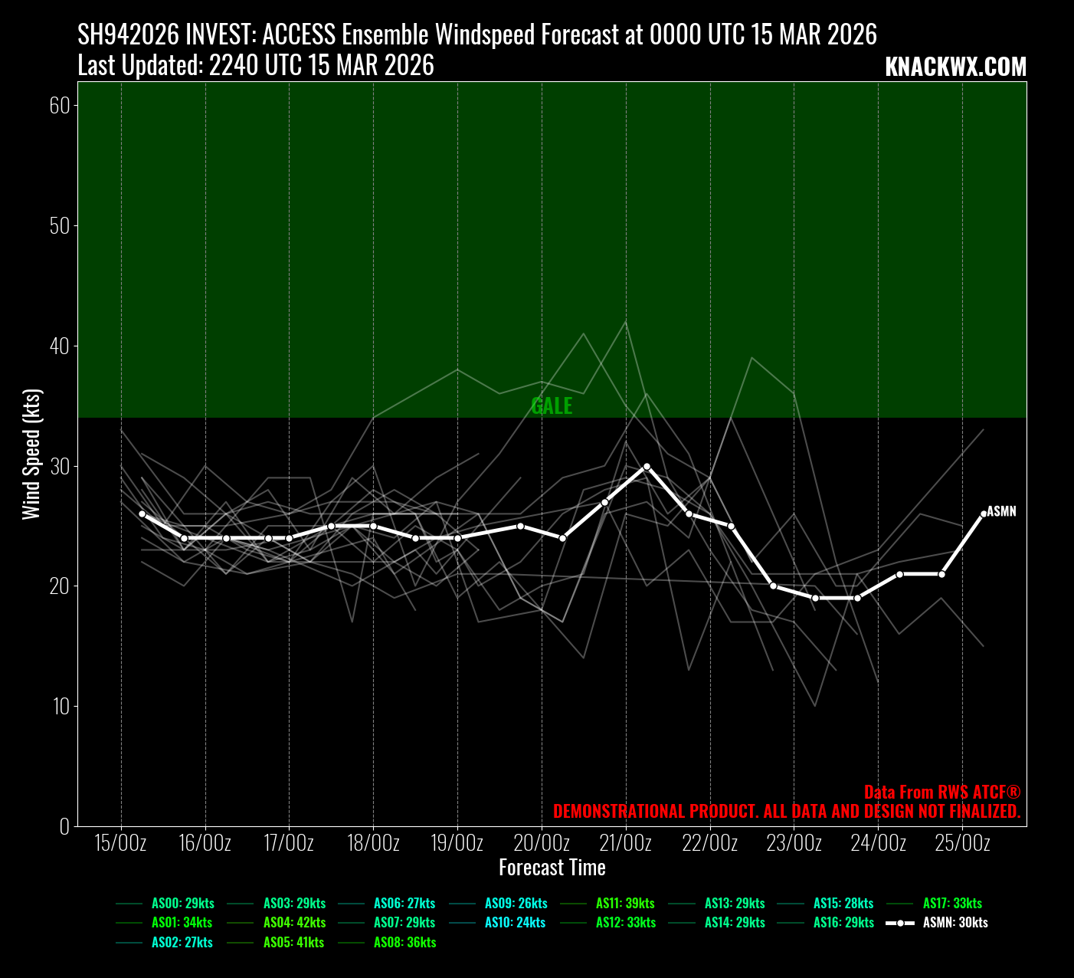Click the Wind Speed (kts) axis title

(x=31, y=455)
